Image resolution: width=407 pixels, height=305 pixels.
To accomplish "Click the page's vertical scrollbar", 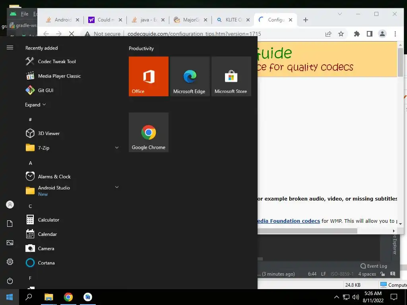I will click(401, 62).
